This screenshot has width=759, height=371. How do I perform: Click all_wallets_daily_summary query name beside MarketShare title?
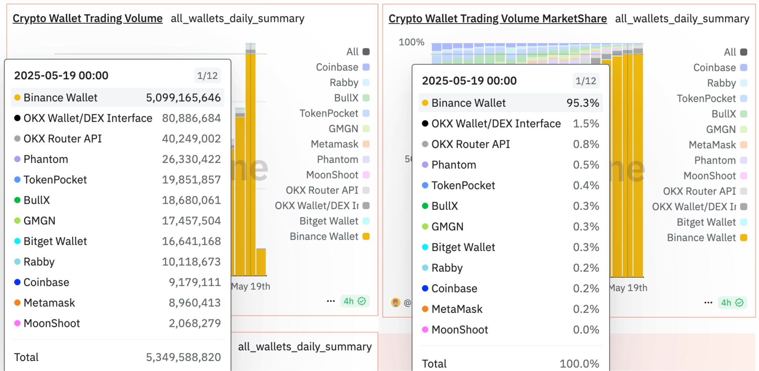click(x=682, y=19)
